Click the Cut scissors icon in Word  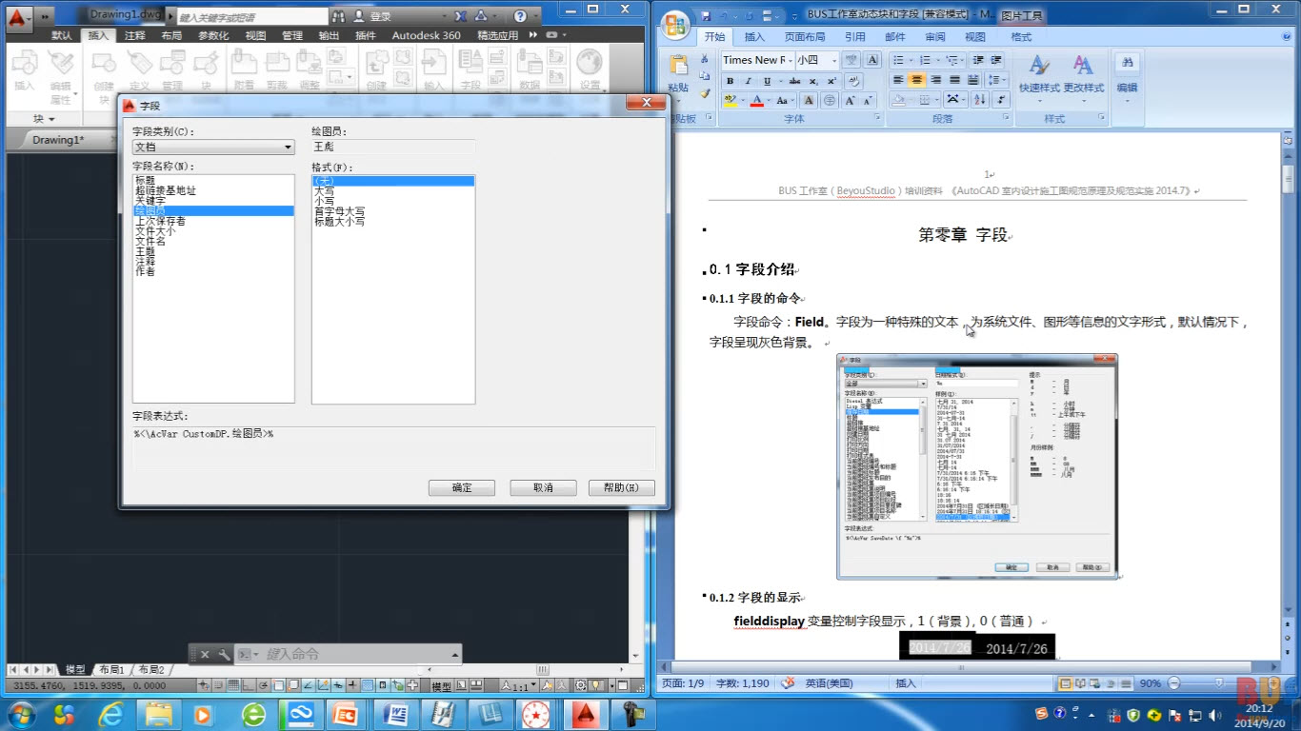pyautogui.click(x=705, y=59)
